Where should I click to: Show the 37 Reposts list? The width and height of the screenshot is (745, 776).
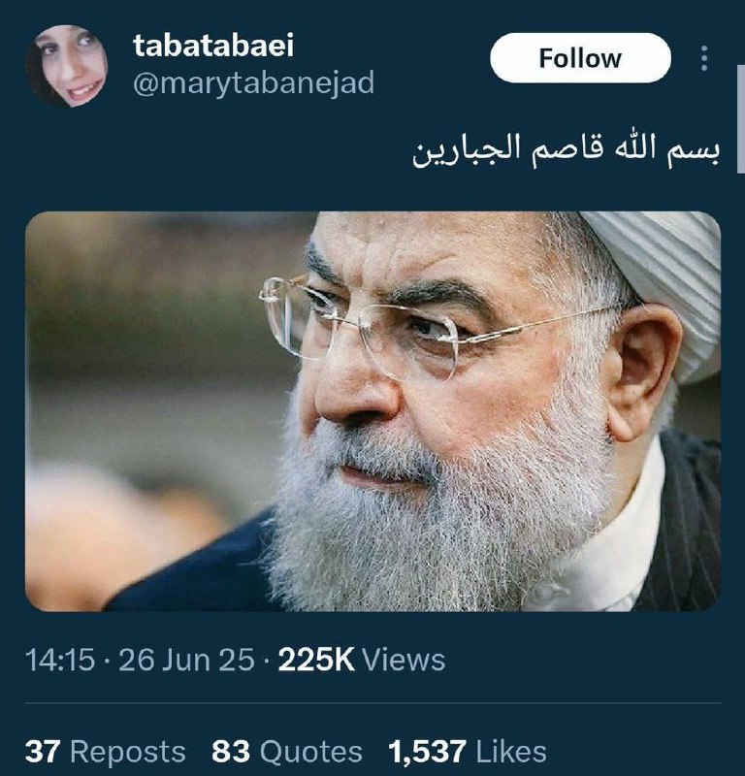coord(106,752)
